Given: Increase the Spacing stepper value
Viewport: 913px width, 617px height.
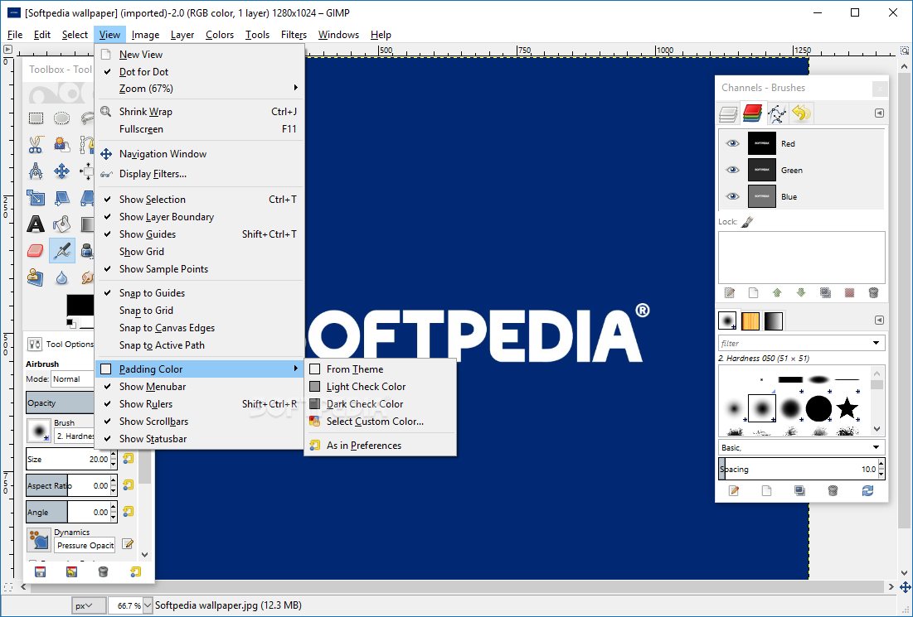Looking at the screenshot, I should (x=881, y=465).
